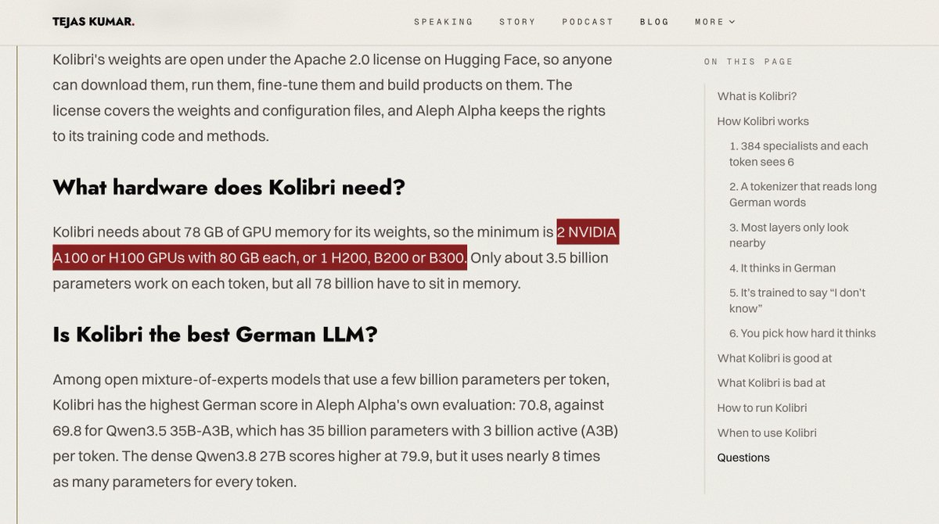Viewport: 939px width, 524px height.
Task: Click 'Is Kolibri the best German LLM?' heading
Action: [x=215, y=336]
